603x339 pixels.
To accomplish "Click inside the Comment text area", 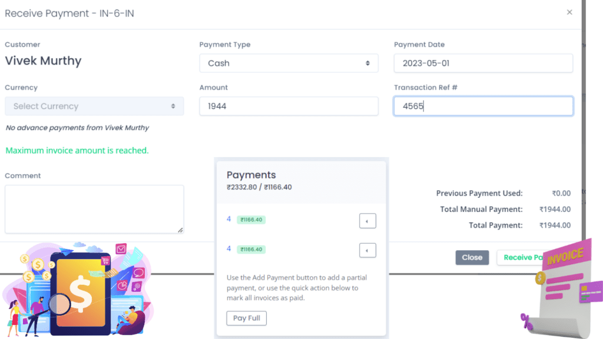I will click(94, 209).
